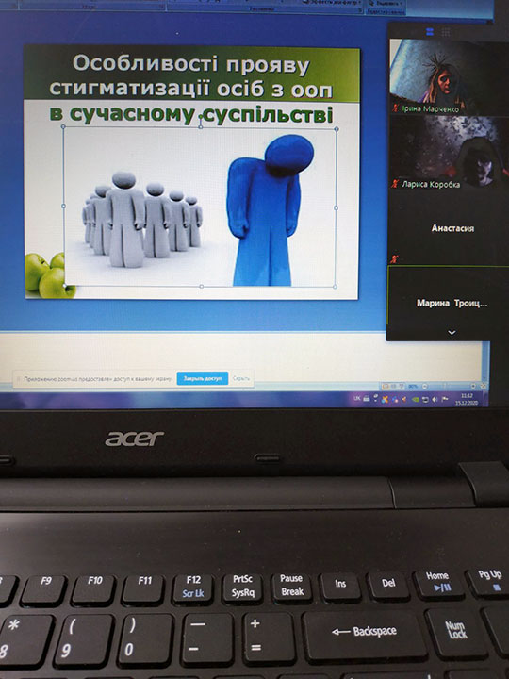Click the Скрыть link in notification bar
This screenshot has height=679, width=509.
(241, 378)
